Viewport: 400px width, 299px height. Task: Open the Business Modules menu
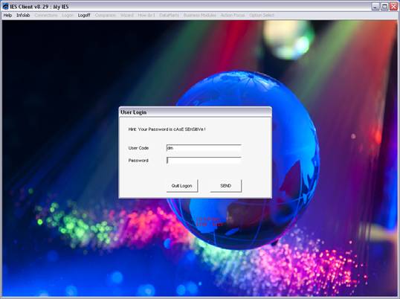(x=200, y=16)
